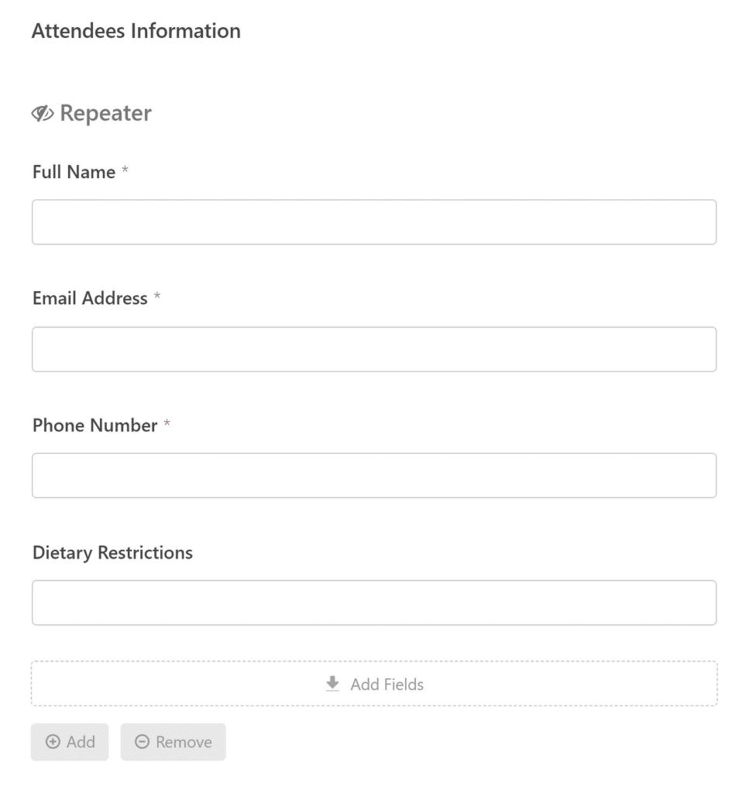The width and height of the screenshot is (739, 793).
Task: Click the plus circle icon on Add
Action: tap(53, 742)
